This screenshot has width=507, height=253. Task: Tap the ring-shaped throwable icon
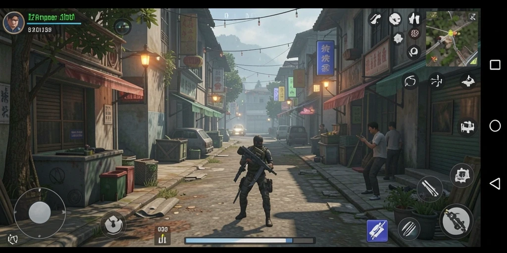pyautogui.click(x=413, y=52)
